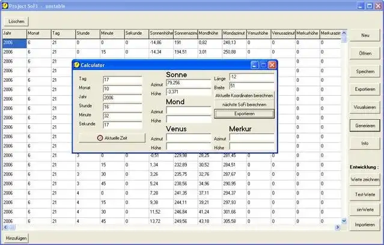The width and height of the screenshot is (384, 245).
Task: Click the Merkur Azimut field
Action: pos(252,138)
